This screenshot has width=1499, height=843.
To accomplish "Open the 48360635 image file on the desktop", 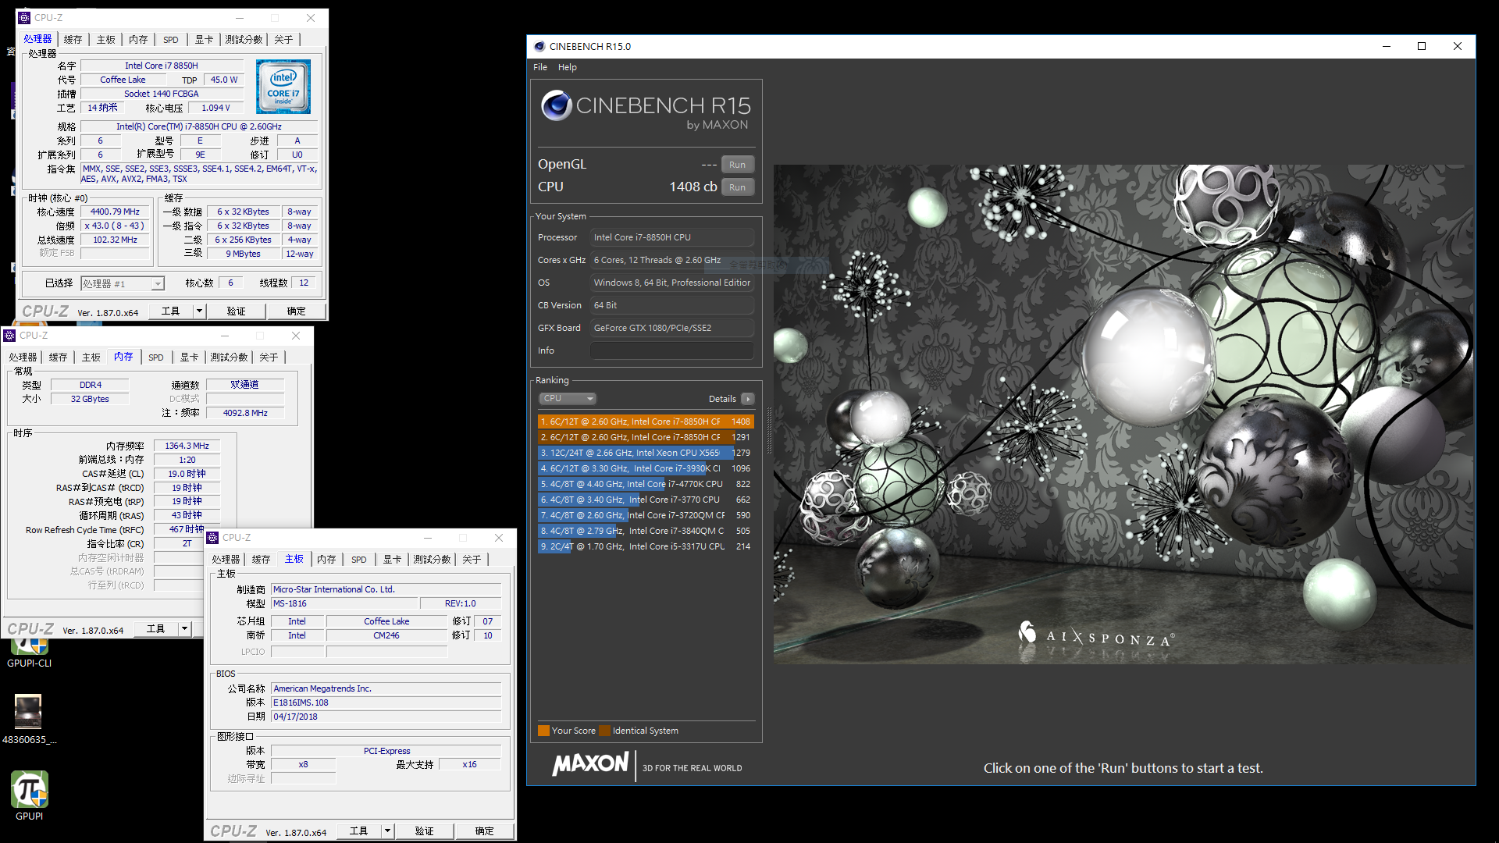I will click(29, 719).
